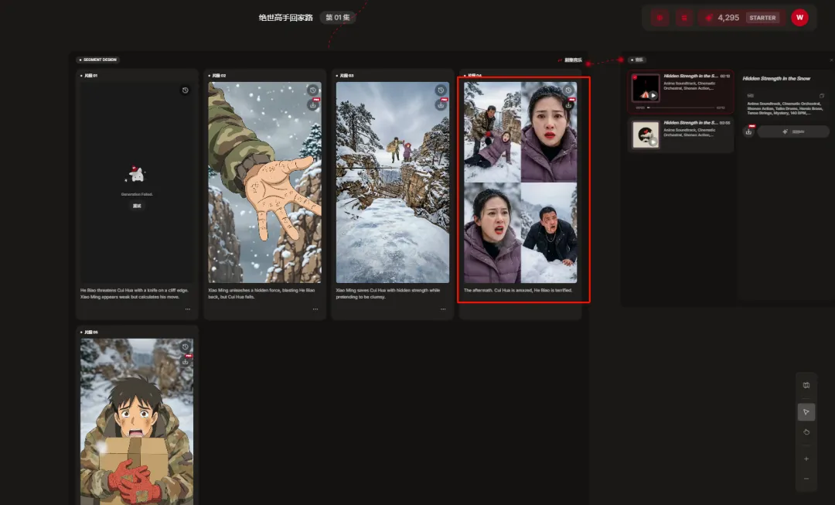The width and height of the screenshot is (835, 505).
Task: Click the music link label above segments
Action: [x=572, y=60]
